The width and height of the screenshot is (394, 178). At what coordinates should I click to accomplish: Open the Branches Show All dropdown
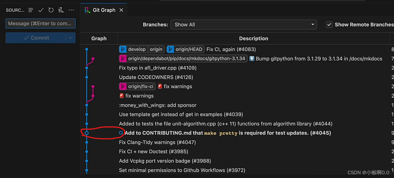click(x=244, y=25)
